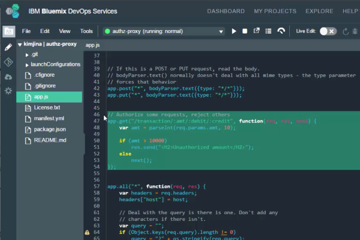Screen dimensions: 360x240
Task: Click the comment on line 39 about POST or PUT
Action: coord(183,68)
